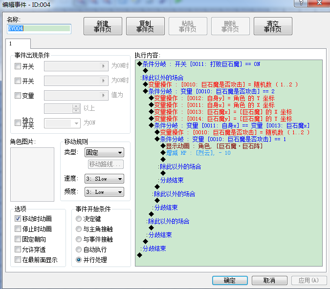Open the 频度 dropdown showing 3: Low

coord(104,192)
